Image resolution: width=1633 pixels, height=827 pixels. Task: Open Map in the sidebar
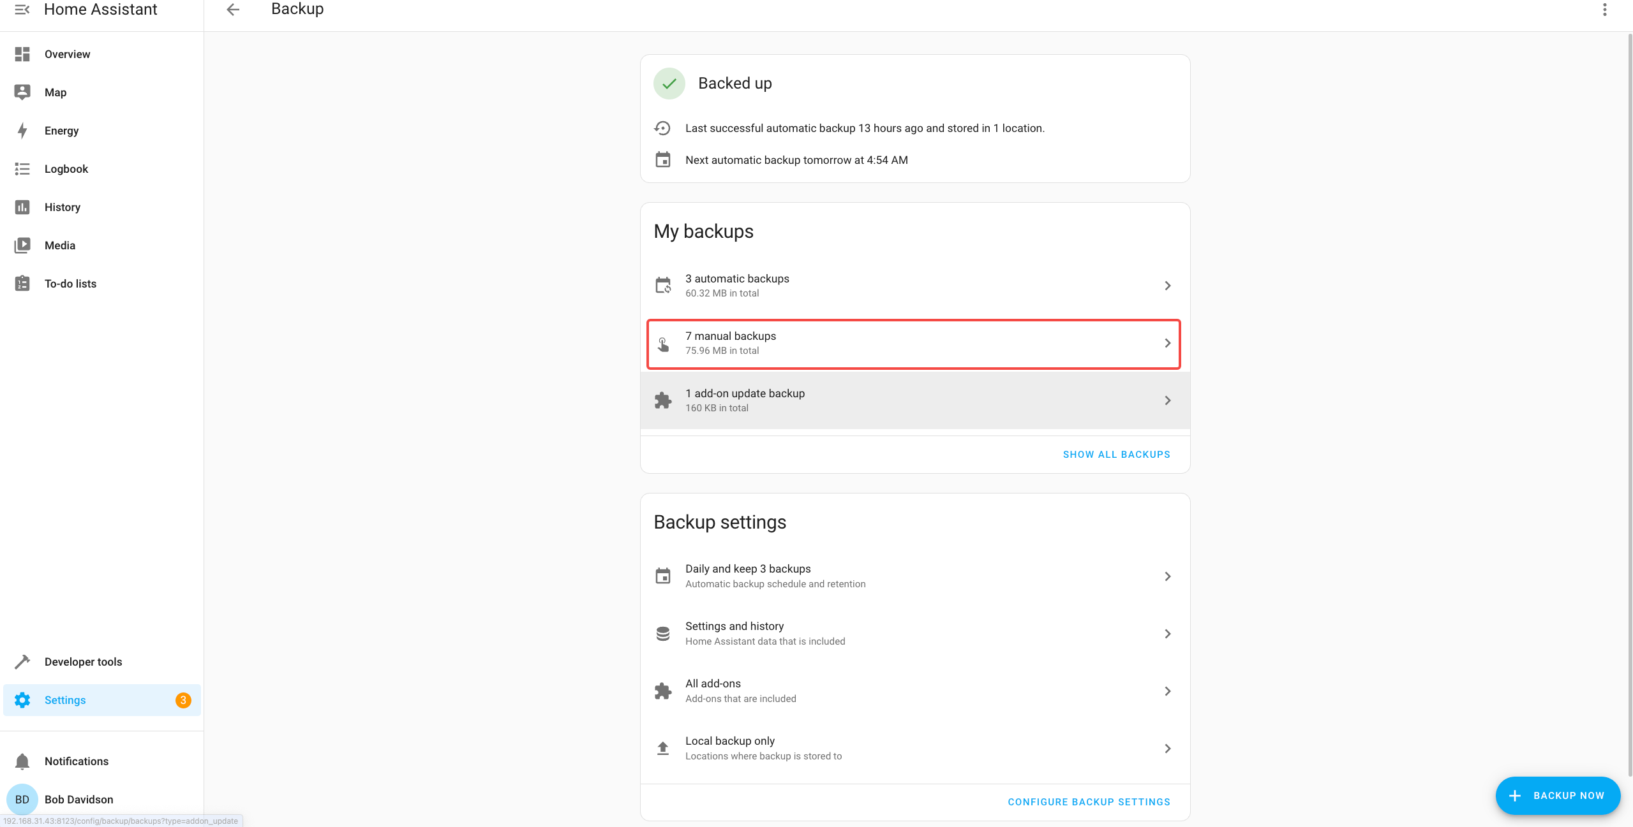tap(102, 92)
